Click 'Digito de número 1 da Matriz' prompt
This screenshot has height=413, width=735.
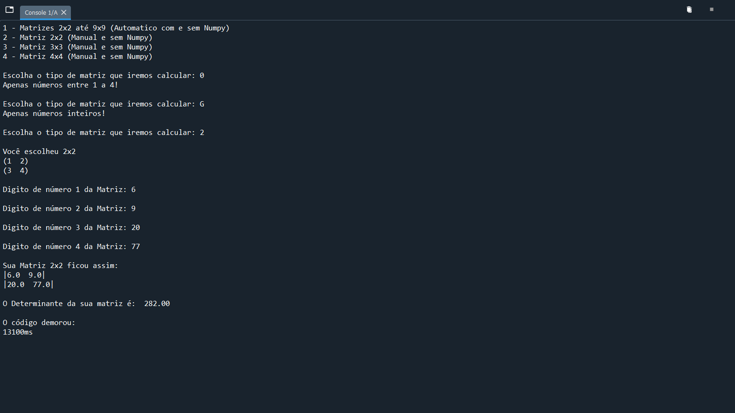(x=64, y=190)
